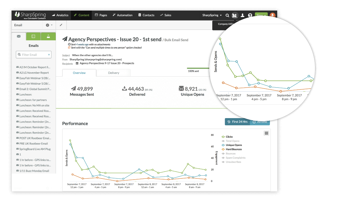The height and width of the screenshot is (204, 337).
Task: Expand the green New dropdown button
Action: tap(261, 15)
